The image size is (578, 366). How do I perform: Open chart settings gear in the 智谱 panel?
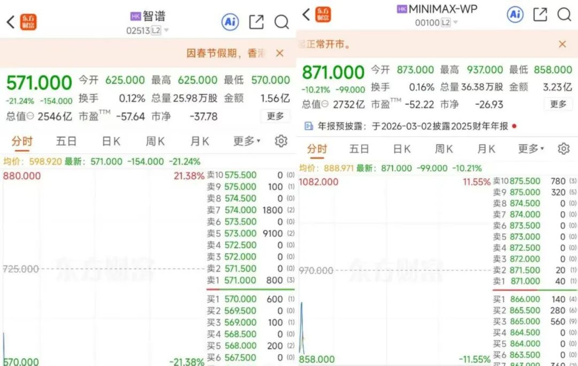tap(281, 141)
